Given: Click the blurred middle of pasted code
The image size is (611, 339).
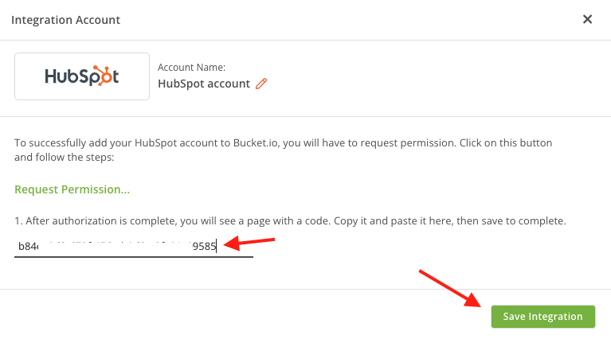Looking at the screenshot, I should [x=116, y=247].
